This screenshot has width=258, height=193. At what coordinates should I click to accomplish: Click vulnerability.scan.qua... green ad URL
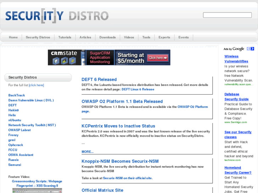(x=238, y=84)
